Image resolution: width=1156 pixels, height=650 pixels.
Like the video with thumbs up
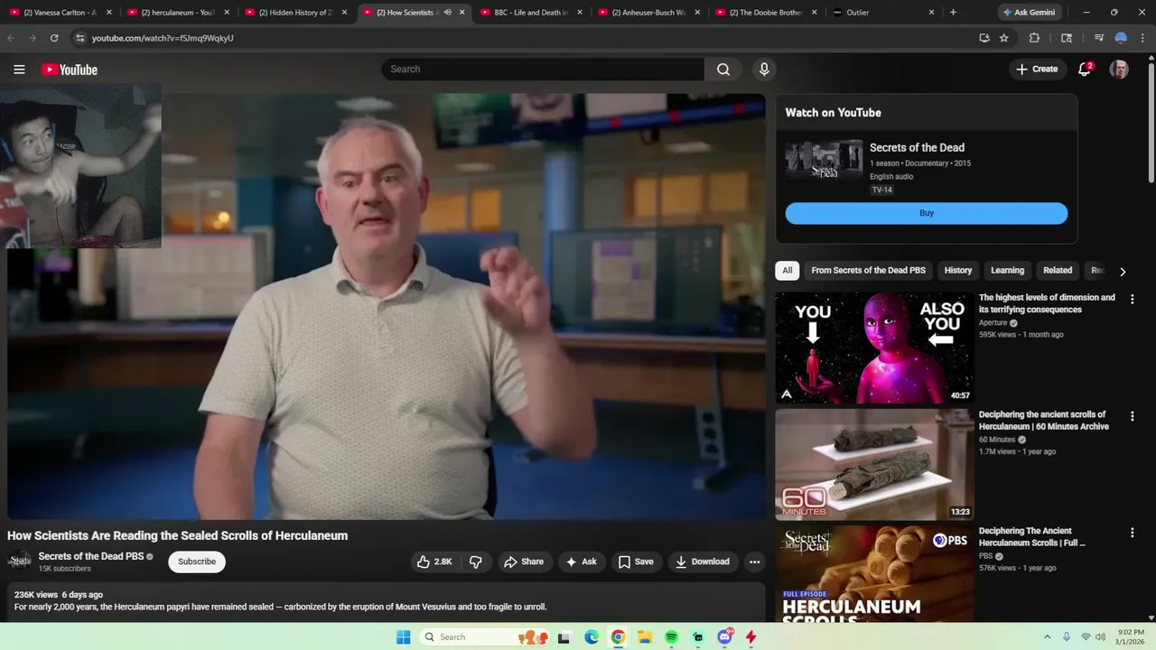pos(433,562)
